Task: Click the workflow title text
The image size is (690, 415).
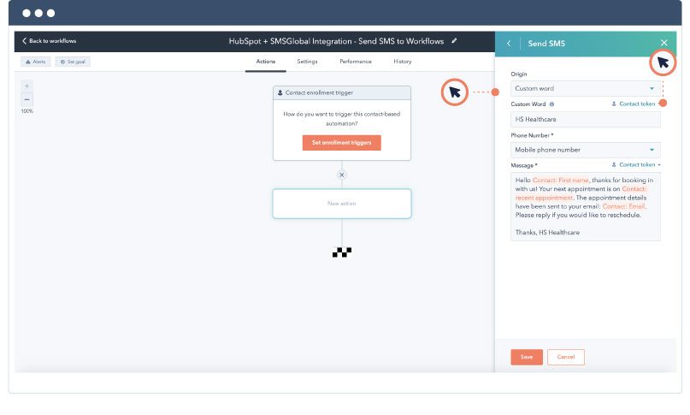Action: pos(336,41)
